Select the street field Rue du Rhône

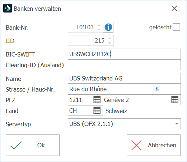[111, 89]
